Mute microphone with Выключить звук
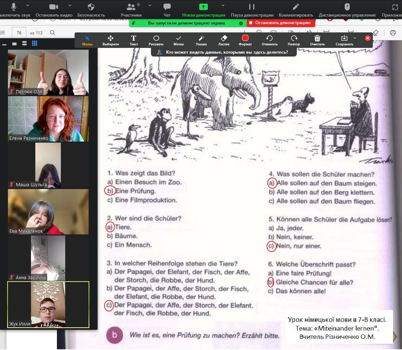 (14, 9)
